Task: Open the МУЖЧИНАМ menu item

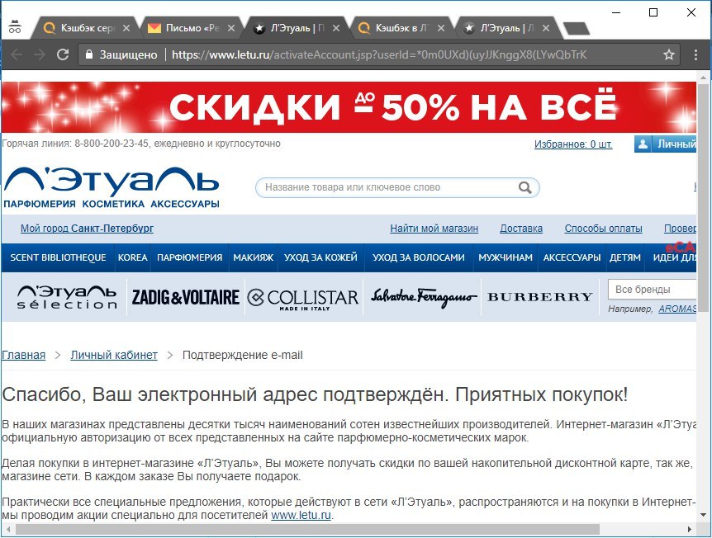Action: point(506,257)
